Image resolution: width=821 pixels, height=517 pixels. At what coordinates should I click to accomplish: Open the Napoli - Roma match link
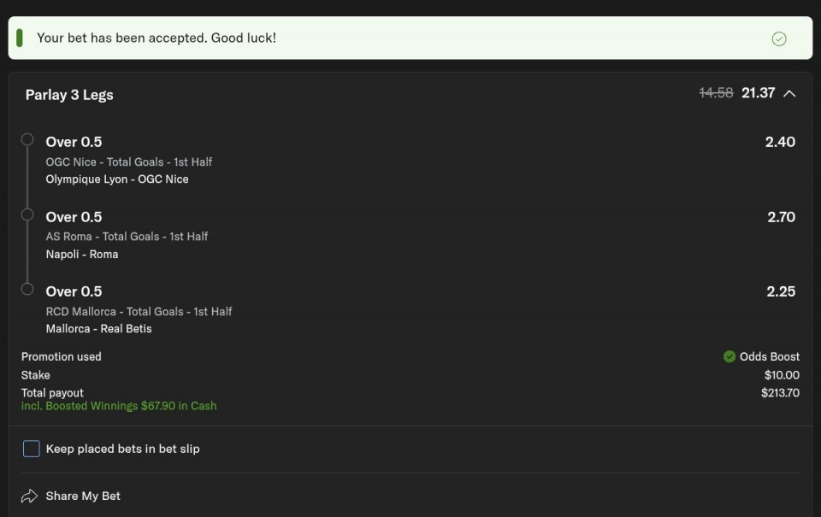[x=82, y=255]
